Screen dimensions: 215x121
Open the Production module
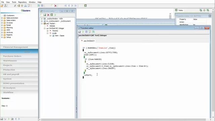19,70
